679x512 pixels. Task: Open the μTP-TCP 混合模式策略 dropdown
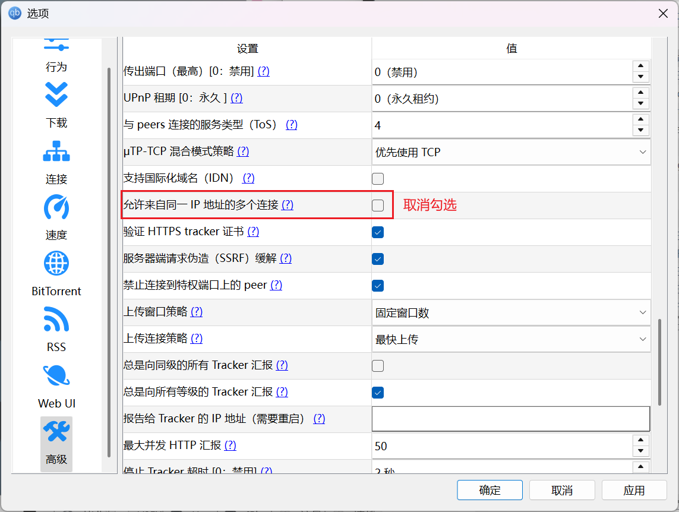tap(511, 152)
